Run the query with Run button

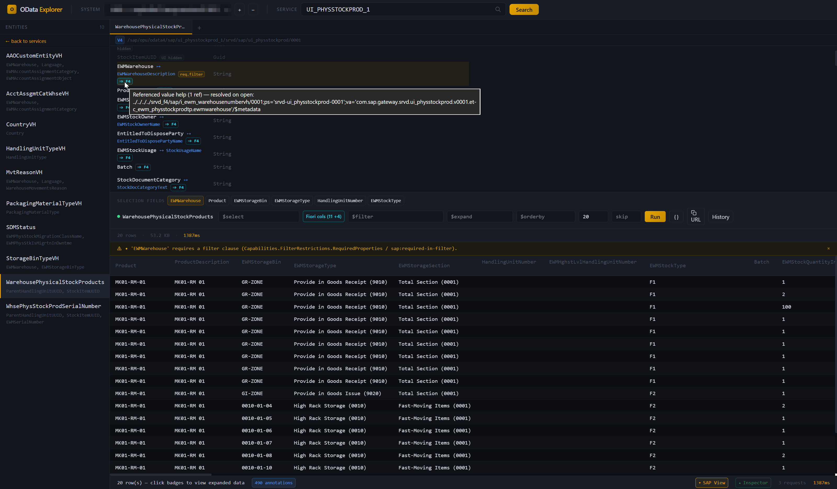[655, 217]
